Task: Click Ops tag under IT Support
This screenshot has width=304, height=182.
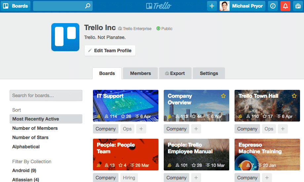Action: tap(127, 129)
